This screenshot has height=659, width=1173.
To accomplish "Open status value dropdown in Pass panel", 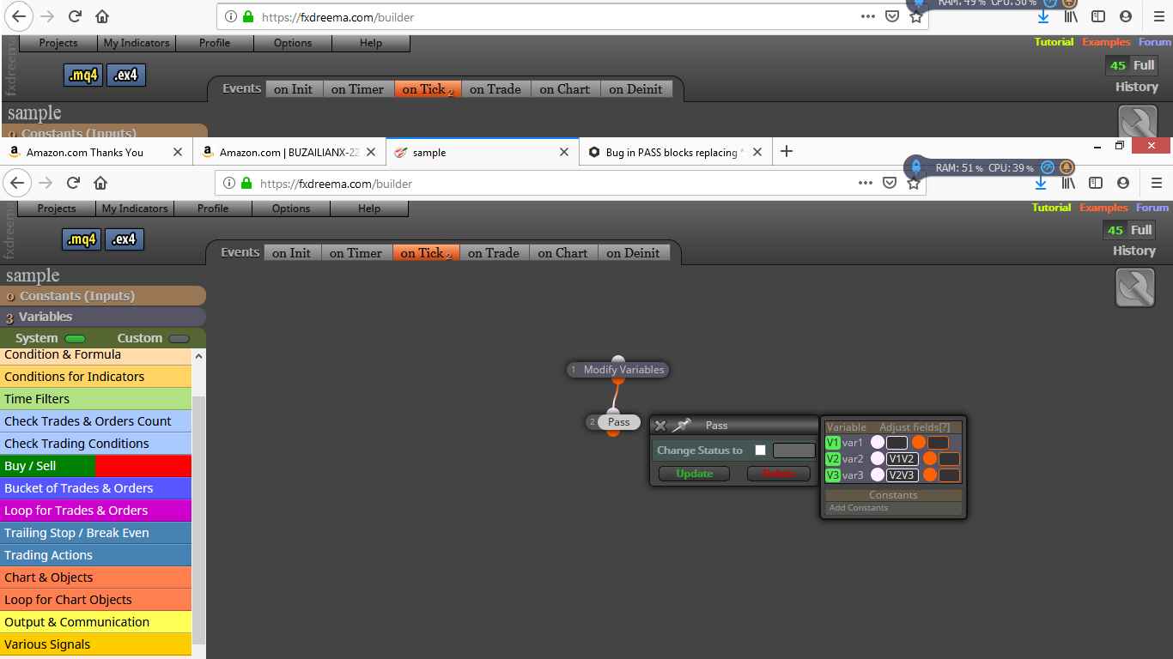I will 794,450.
